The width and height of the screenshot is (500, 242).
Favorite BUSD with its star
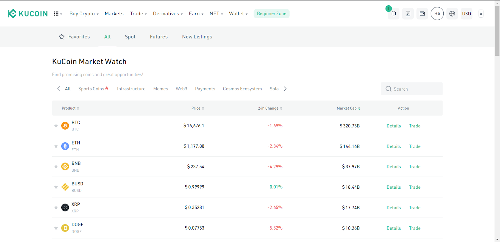pyautogui.click(x=56, y=187)
